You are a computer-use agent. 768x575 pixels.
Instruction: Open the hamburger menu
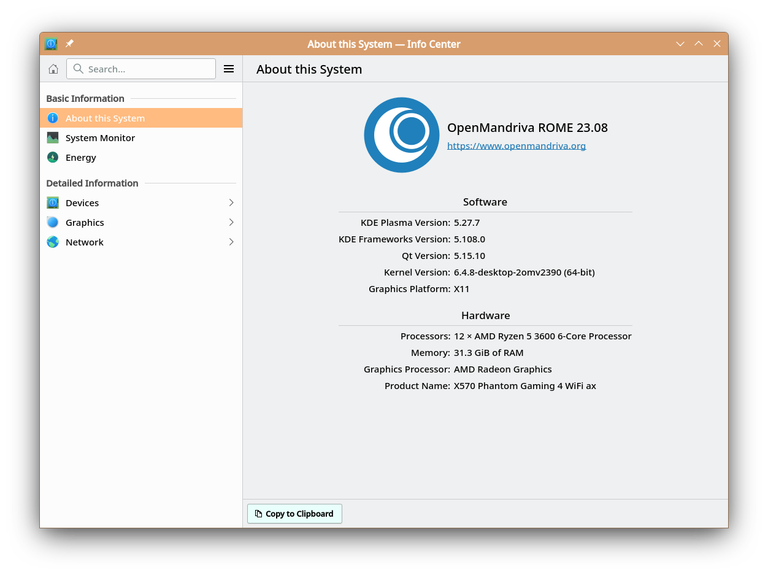(x=229, y=69)
